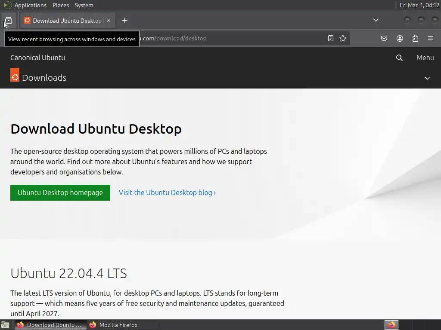Screen dimensions: 441x330
Task: Click the Ubuntu logo beside Downloads
Action: coord(15,75)
